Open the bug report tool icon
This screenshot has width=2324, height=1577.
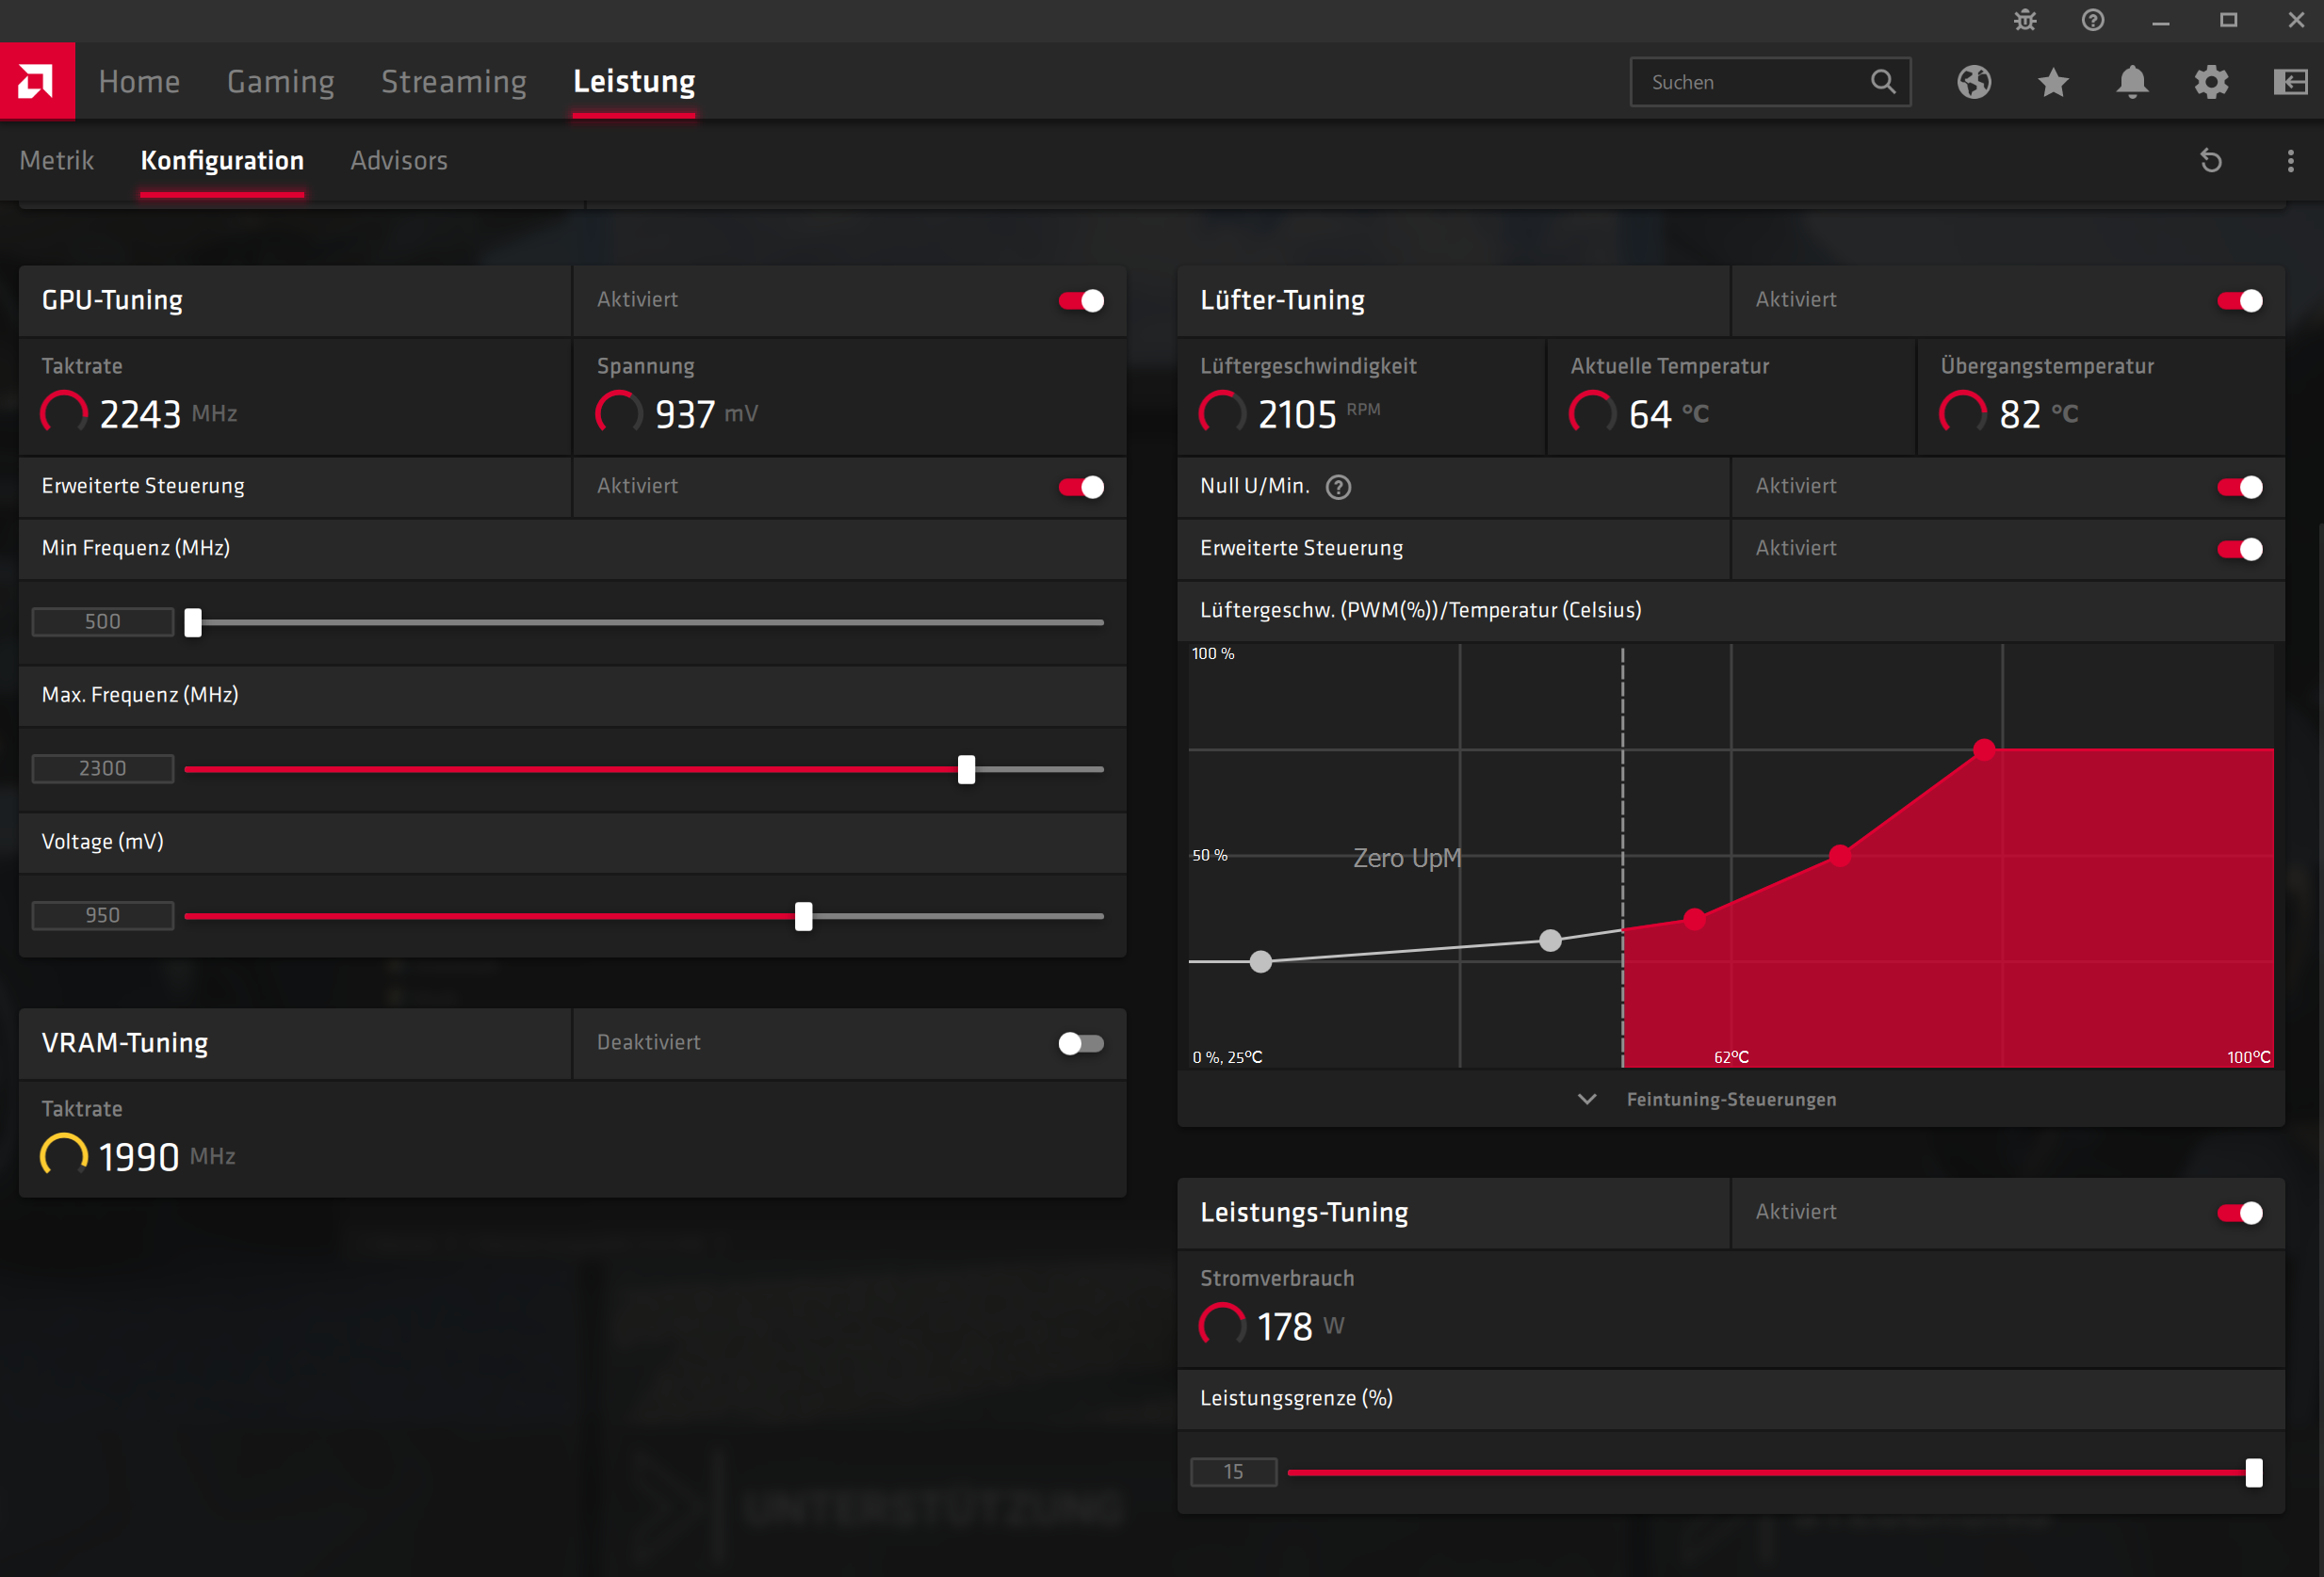[2025, 20]
